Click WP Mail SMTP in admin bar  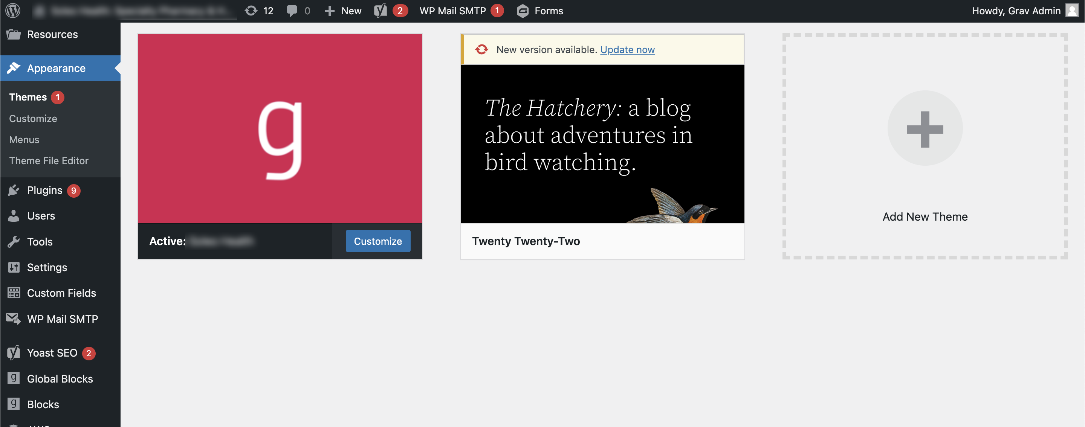pyautogui.click(x=453, y=11)
